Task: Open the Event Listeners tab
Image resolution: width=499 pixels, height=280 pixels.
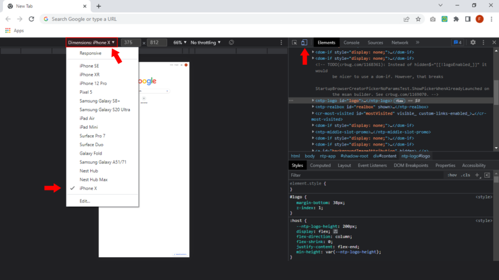Action: tap(372, 165)
